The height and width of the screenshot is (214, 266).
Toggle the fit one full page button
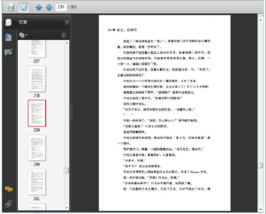[x=23, y=7]
